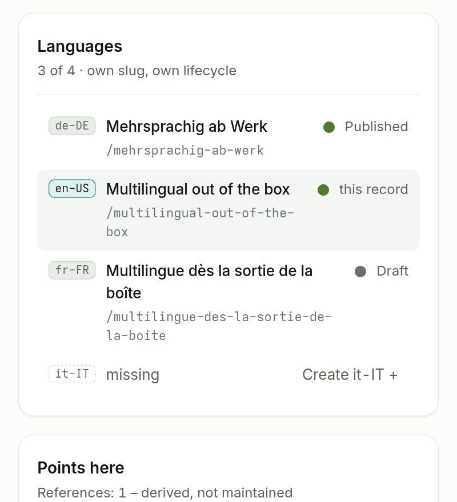
Task: Click the 'this record' label
Action: coord(374,189)
